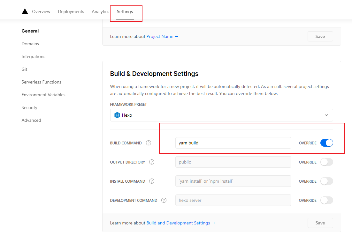Viewport: 352px width, 234px height.
Task: Click the BUILD COMMAND label
Action: 126,143
